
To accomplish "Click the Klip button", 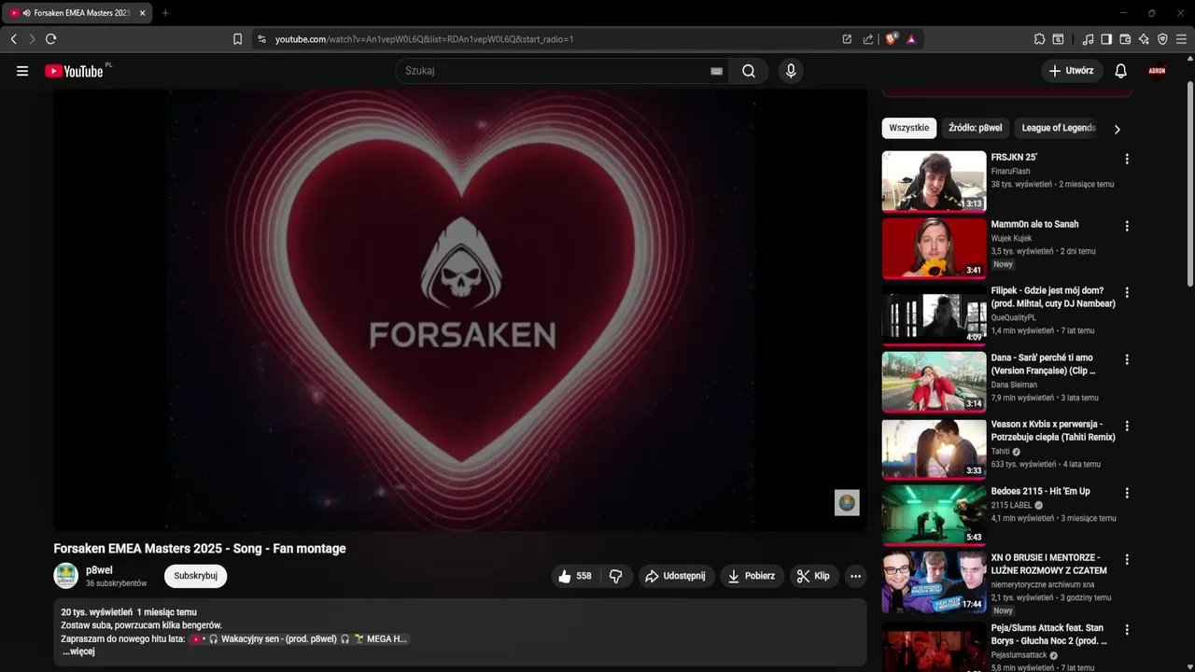I will [814, 576].
